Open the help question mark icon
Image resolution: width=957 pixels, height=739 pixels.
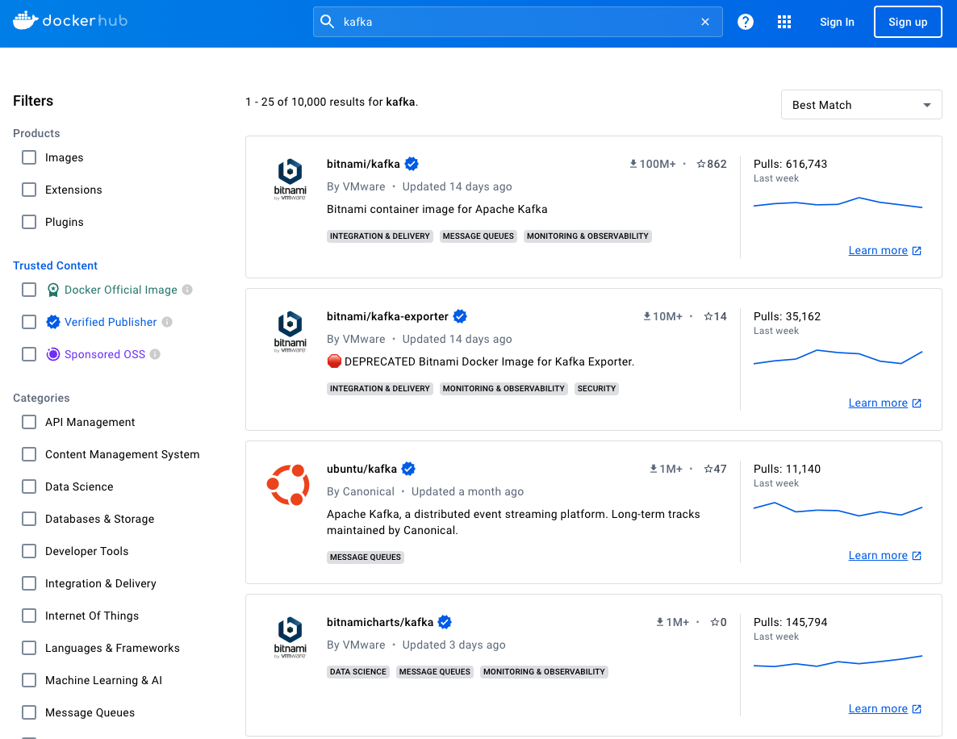tap(746, 22)
